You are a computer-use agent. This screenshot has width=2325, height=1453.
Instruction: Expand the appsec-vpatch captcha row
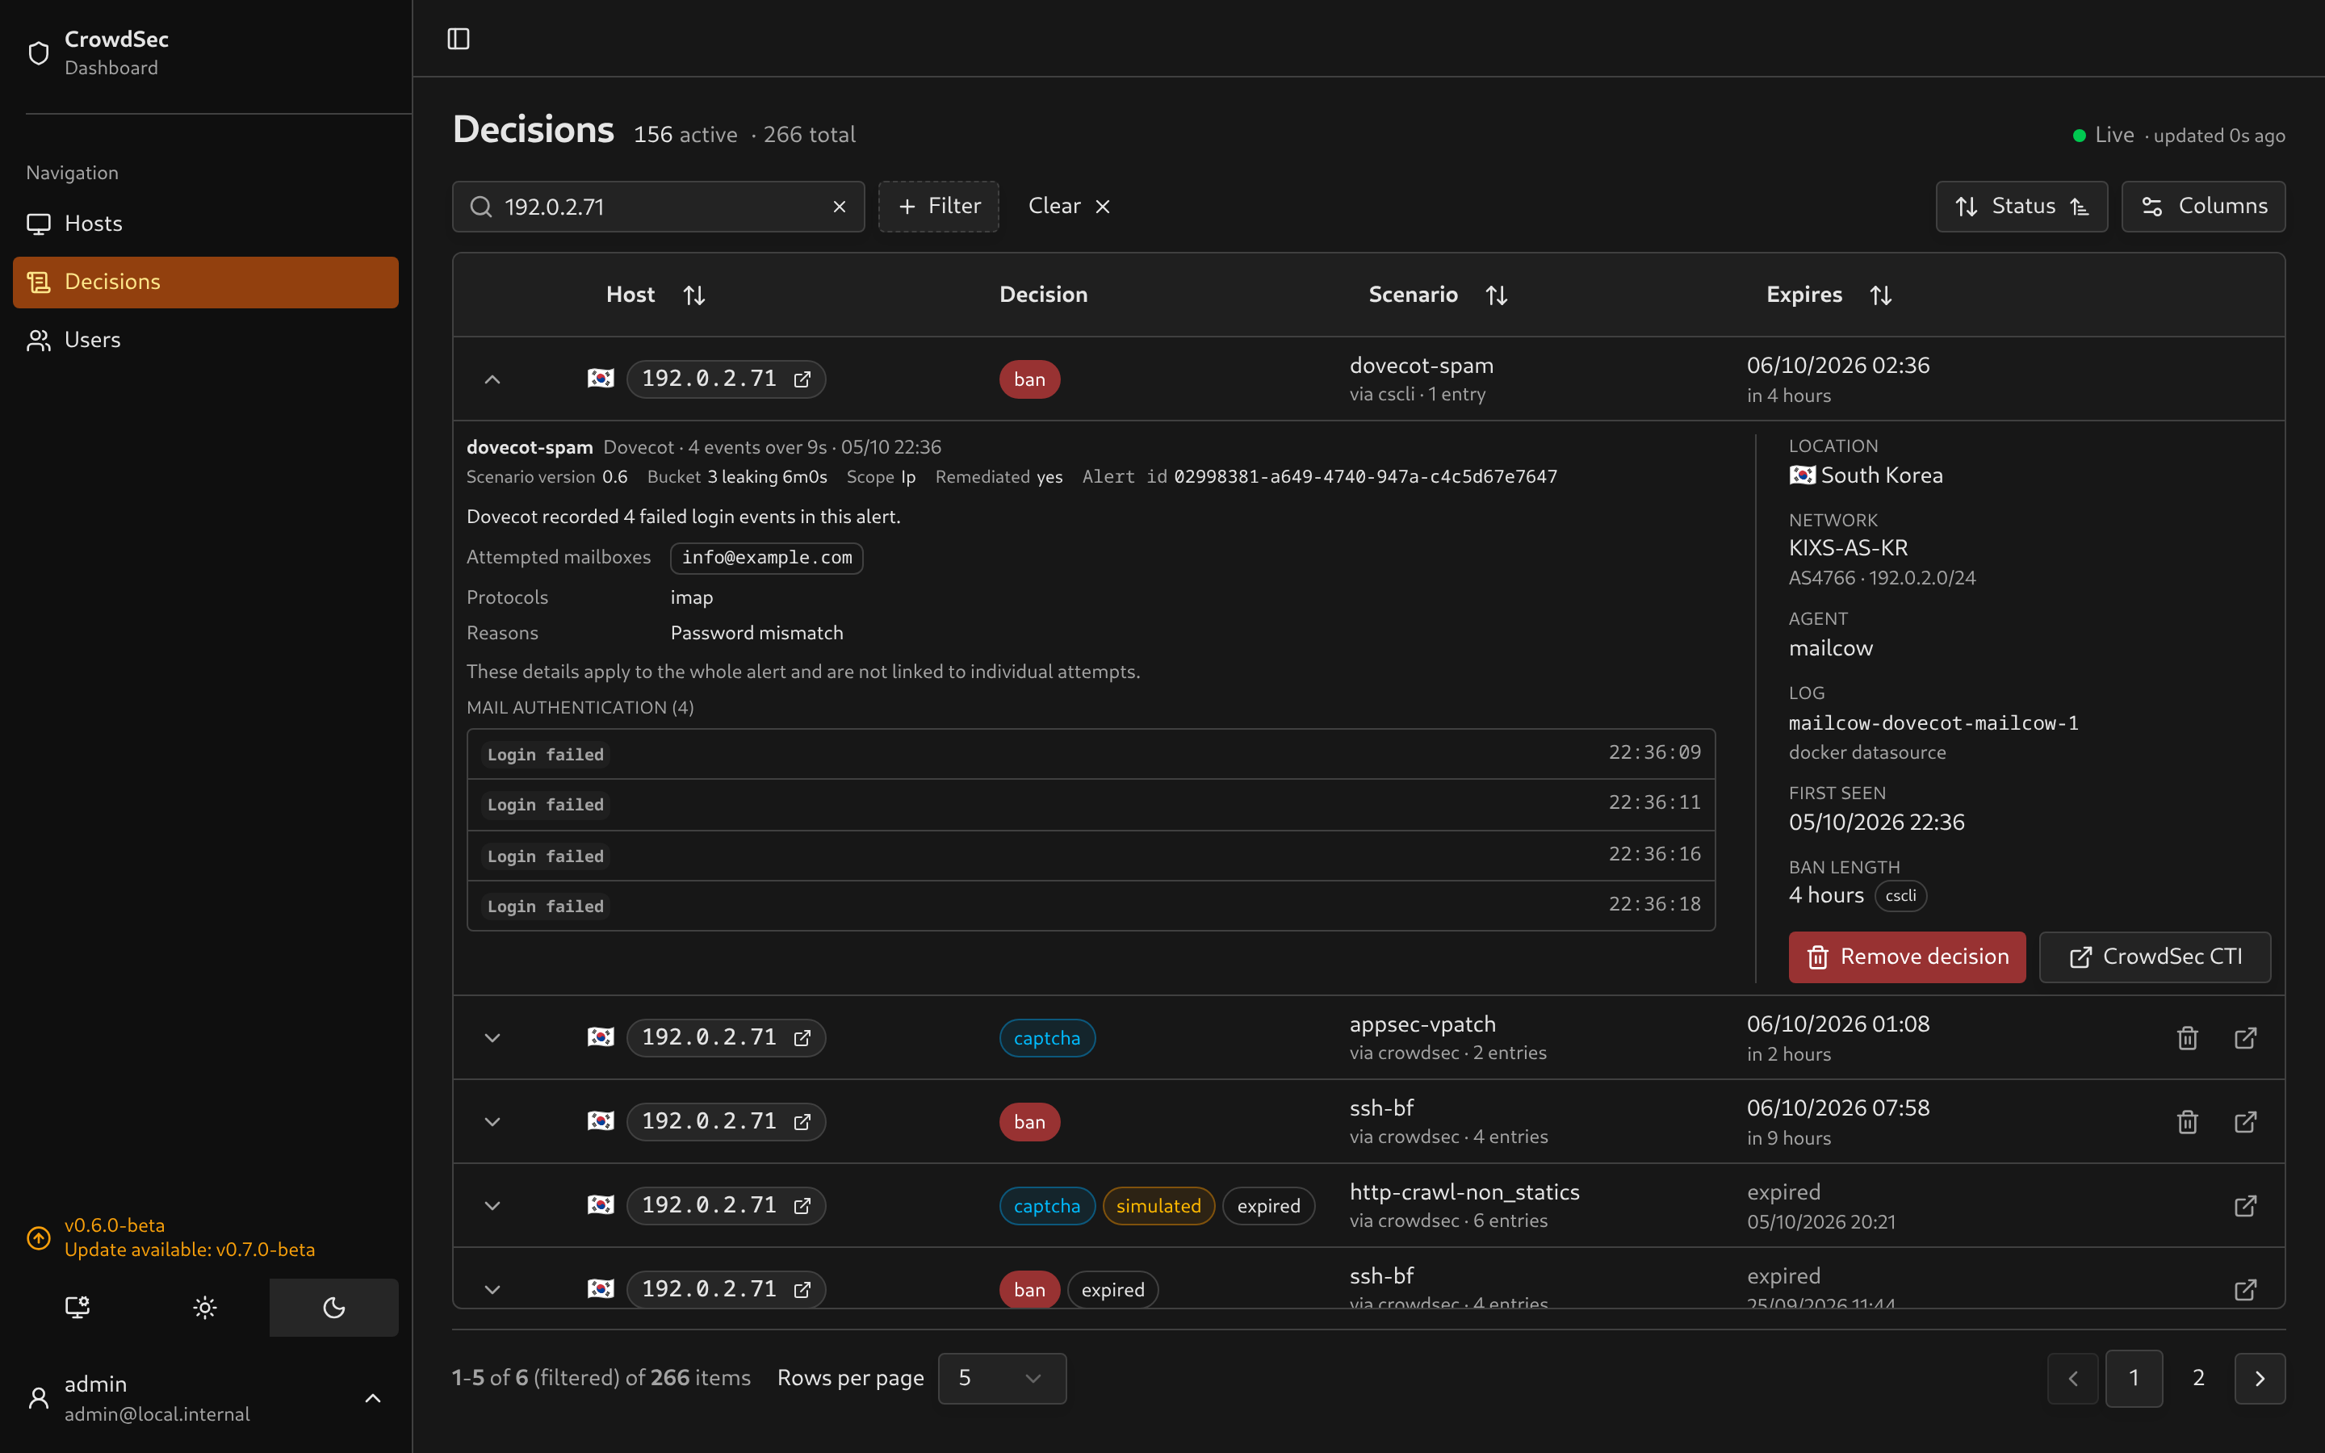tap(492, 1038)
